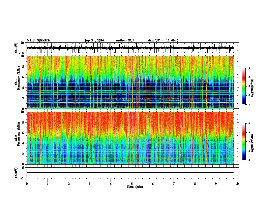Click the ch.2 "Frequency (kHz)" axis label

tap(19, 134)
